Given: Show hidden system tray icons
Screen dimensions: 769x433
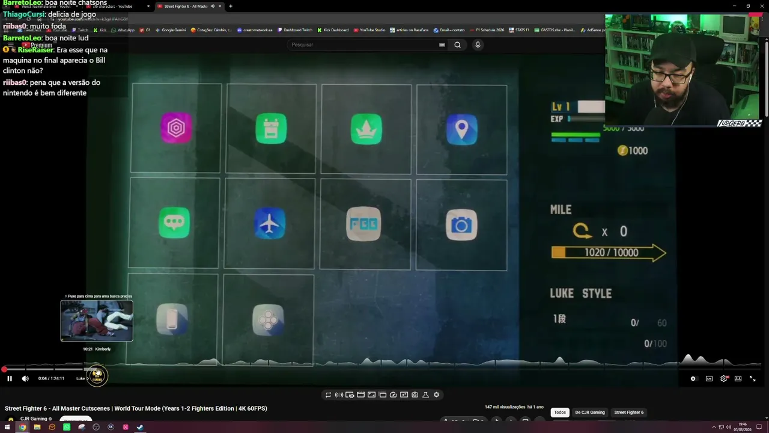Looking at the screenshot, I should pos(714,427).
